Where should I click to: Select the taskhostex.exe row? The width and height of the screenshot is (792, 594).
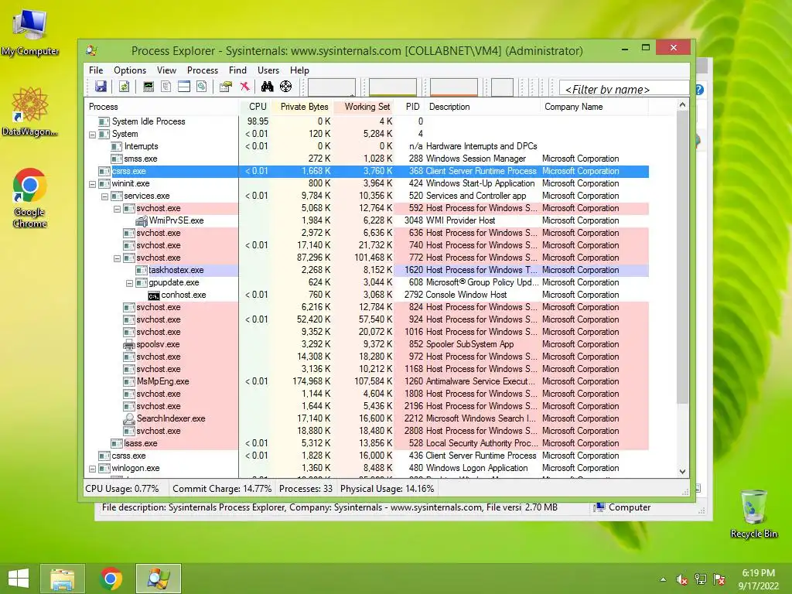click(367, 270)
